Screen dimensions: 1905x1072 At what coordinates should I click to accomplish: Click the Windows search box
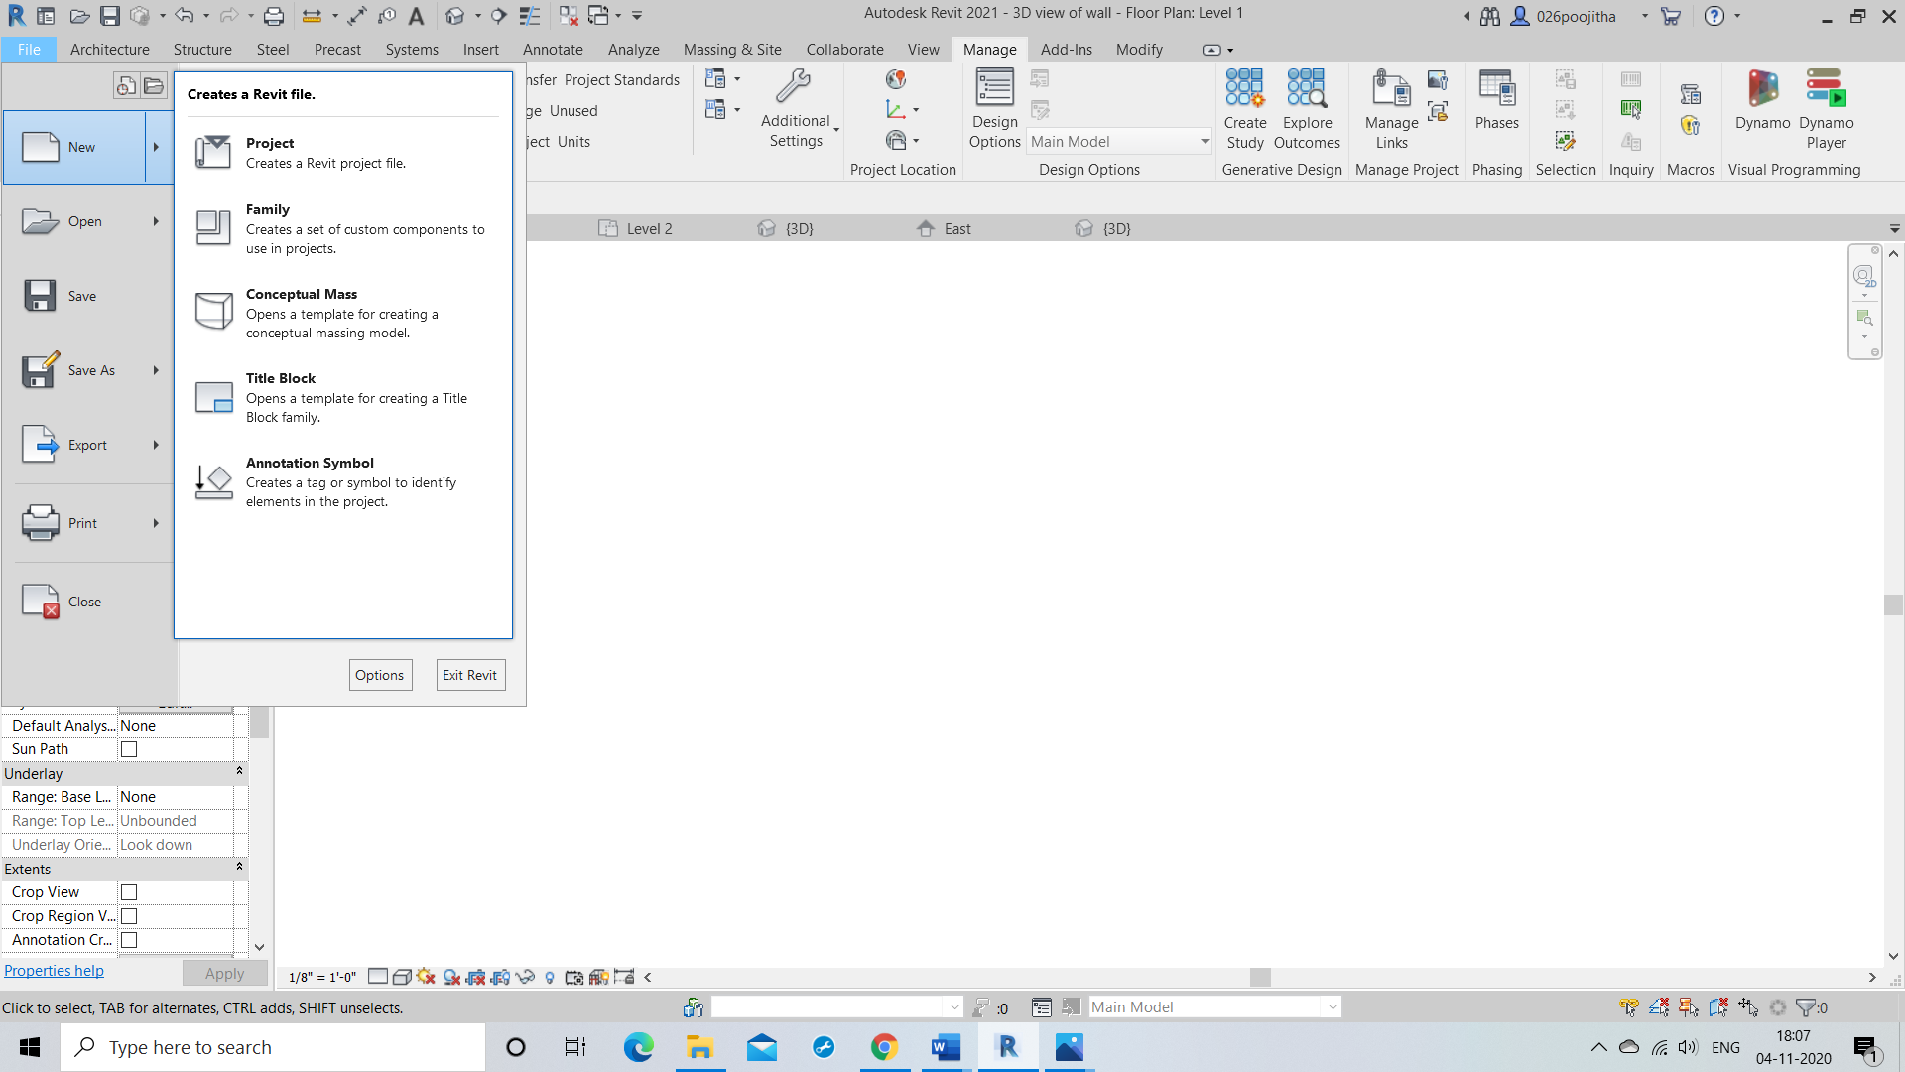[x=273, y=1047]
